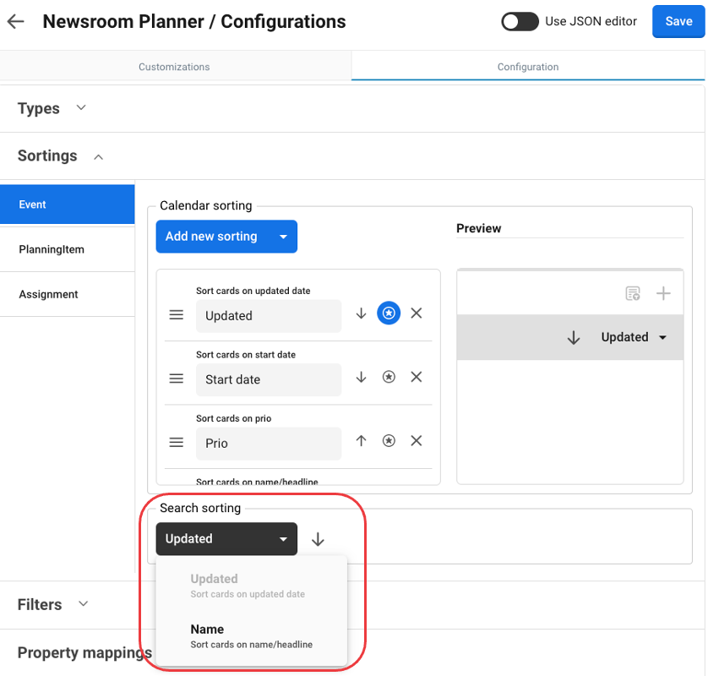Switch to the Customizations tab

(174, 67)
